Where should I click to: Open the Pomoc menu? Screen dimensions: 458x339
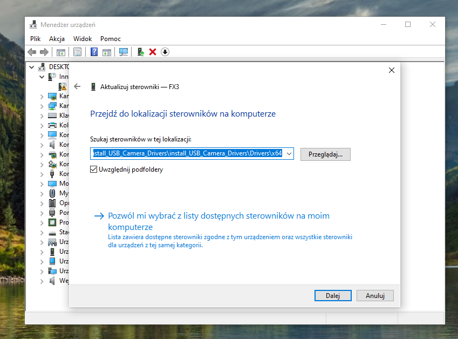click(111, 38)
